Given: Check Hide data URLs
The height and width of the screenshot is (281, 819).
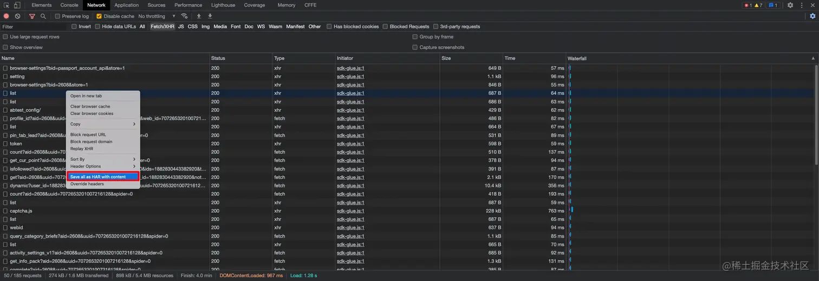Looking at the screenshot, I should click(97, 27).
